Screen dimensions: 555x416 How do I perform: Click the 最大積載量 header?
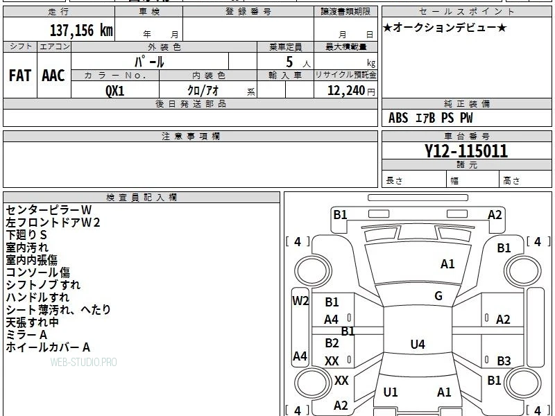(x=345, y=46)
